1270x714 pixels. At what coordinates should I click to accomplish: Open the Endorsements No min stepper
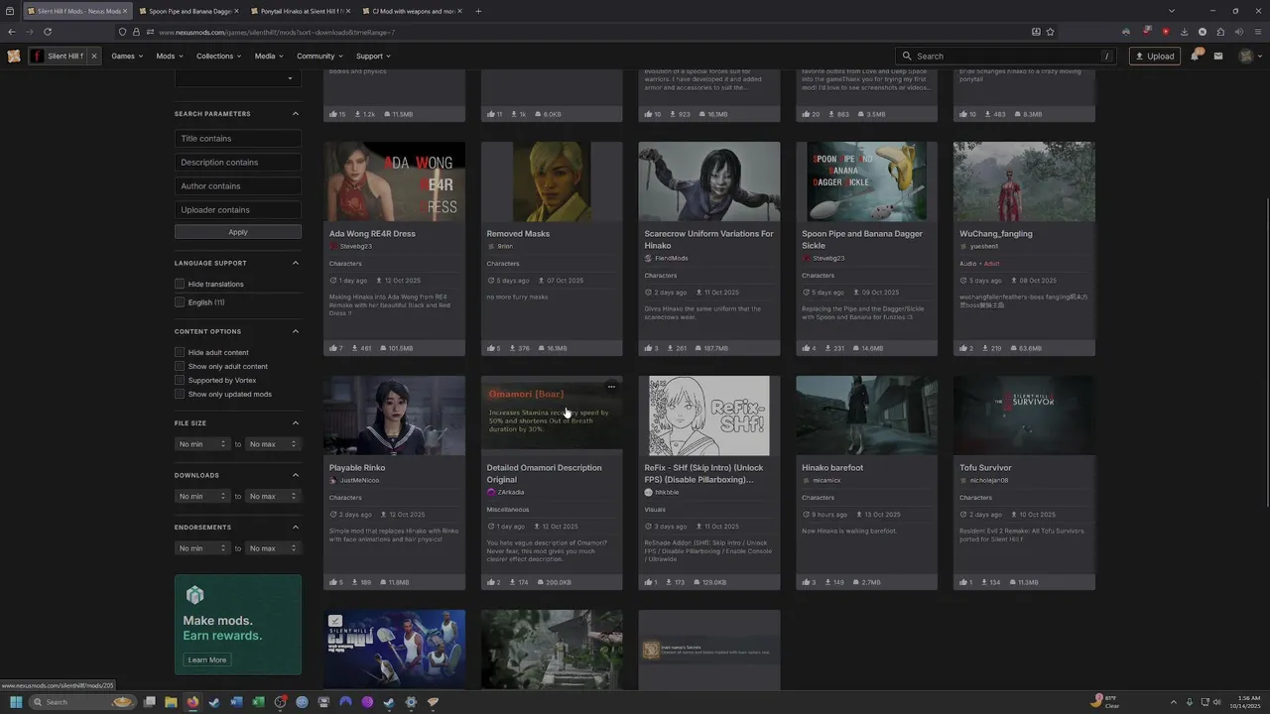tap(202, 548)
